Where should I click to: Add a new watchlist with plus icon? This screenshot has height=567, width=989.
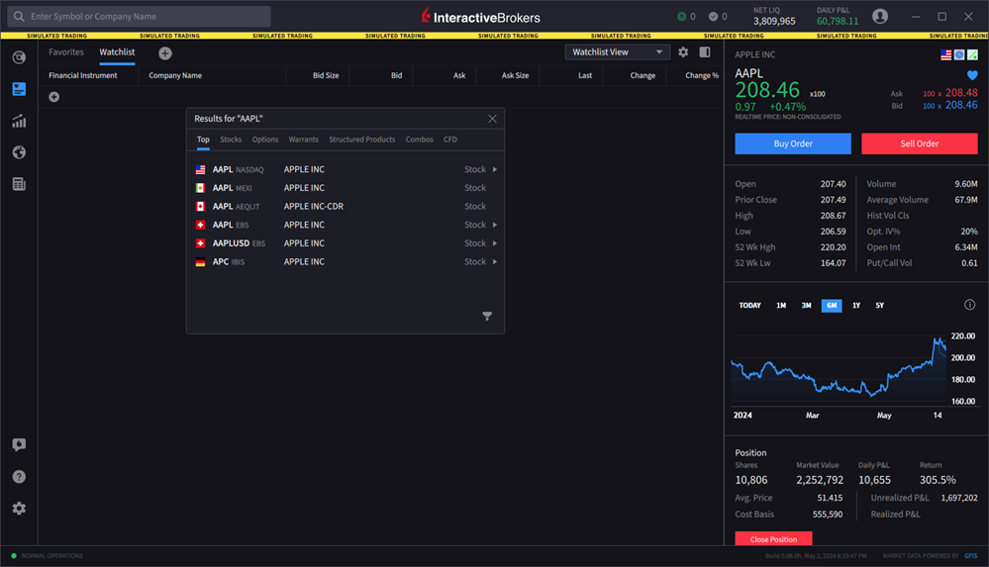coord(165,53)
